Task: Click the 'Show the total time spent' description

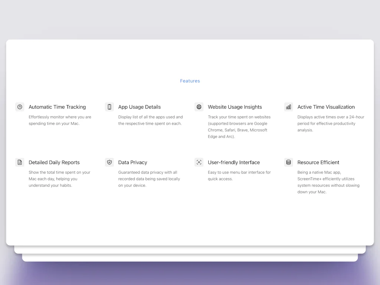Action: tap(59, 179)
